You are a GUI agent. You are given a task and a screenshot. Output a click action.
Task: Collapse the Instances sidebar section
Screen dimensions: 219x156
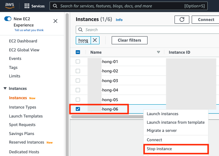[x=5, y=88]
